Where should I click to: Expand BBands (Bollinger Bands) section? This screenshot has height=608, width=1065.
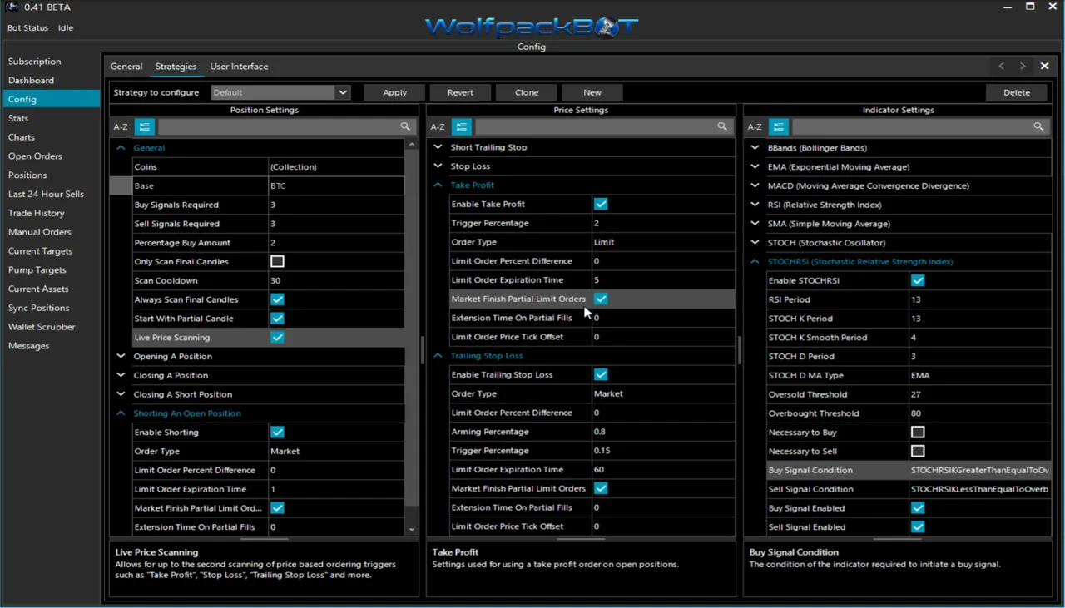coord(755,148)
